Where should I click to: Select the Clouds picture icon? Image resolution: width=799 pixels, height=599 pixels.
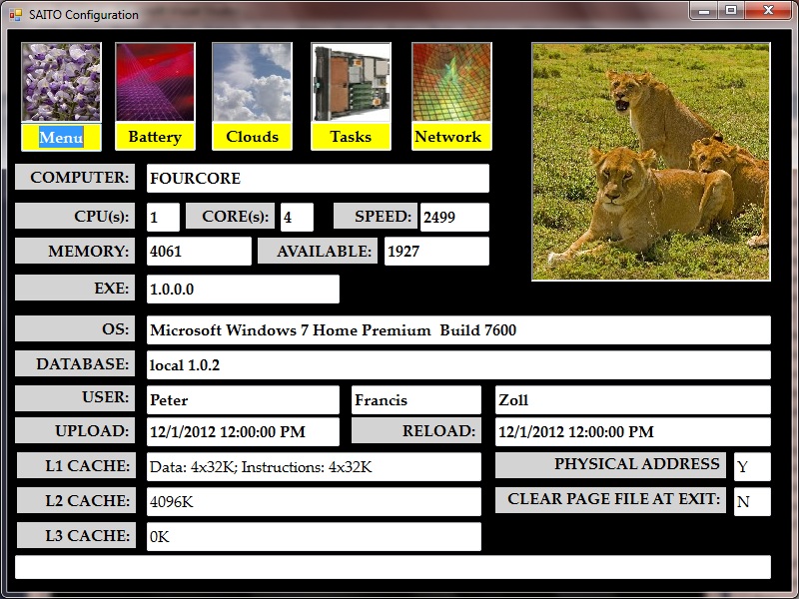coord(252,82)
